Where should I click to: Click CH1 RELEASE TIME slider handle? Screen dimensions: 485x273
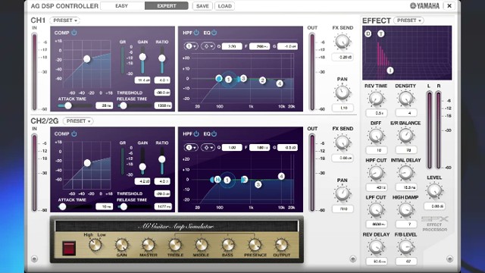[123, 106]
